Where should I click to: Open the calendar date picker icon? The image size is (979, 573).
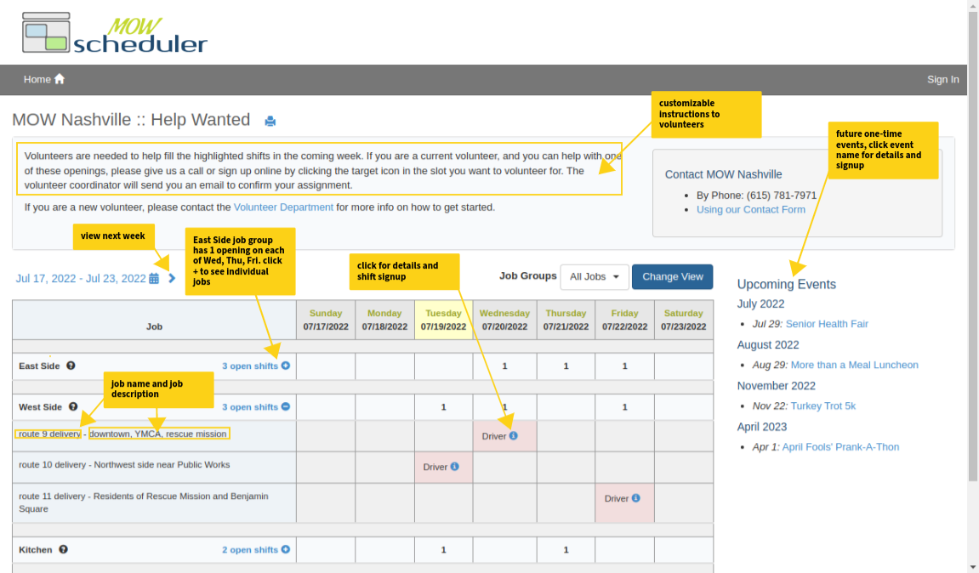pyautogui.click(x=154, y=278)
